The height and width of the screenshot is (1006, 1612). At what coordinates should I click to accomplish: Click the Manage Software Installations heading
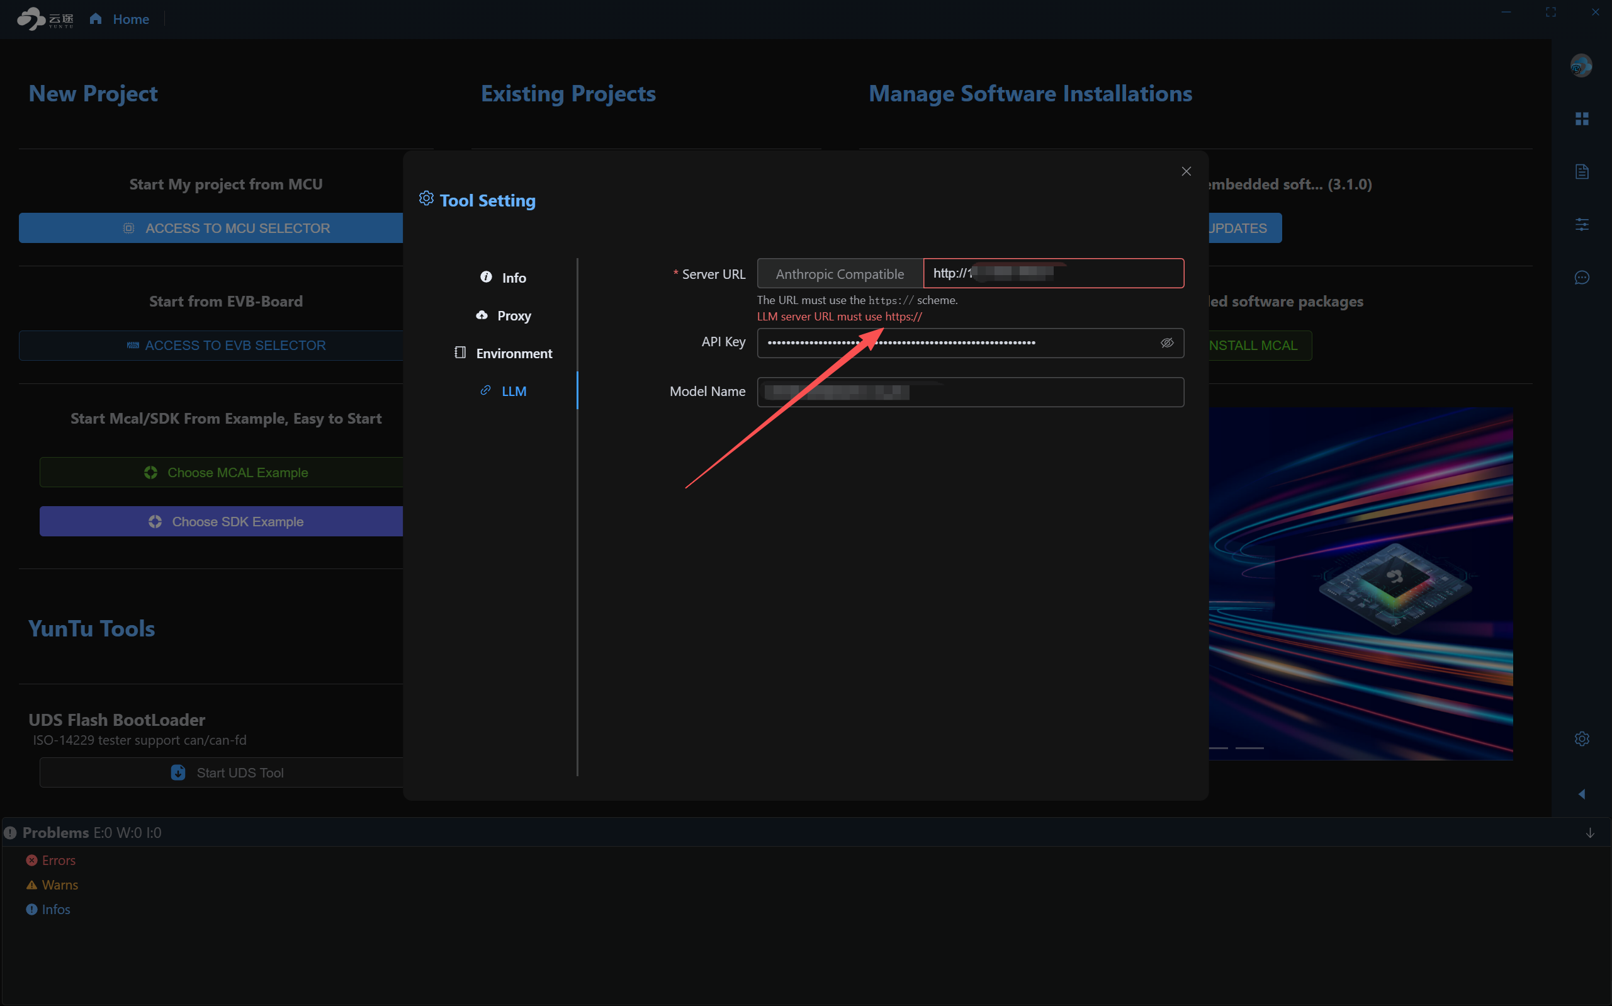1030,94
